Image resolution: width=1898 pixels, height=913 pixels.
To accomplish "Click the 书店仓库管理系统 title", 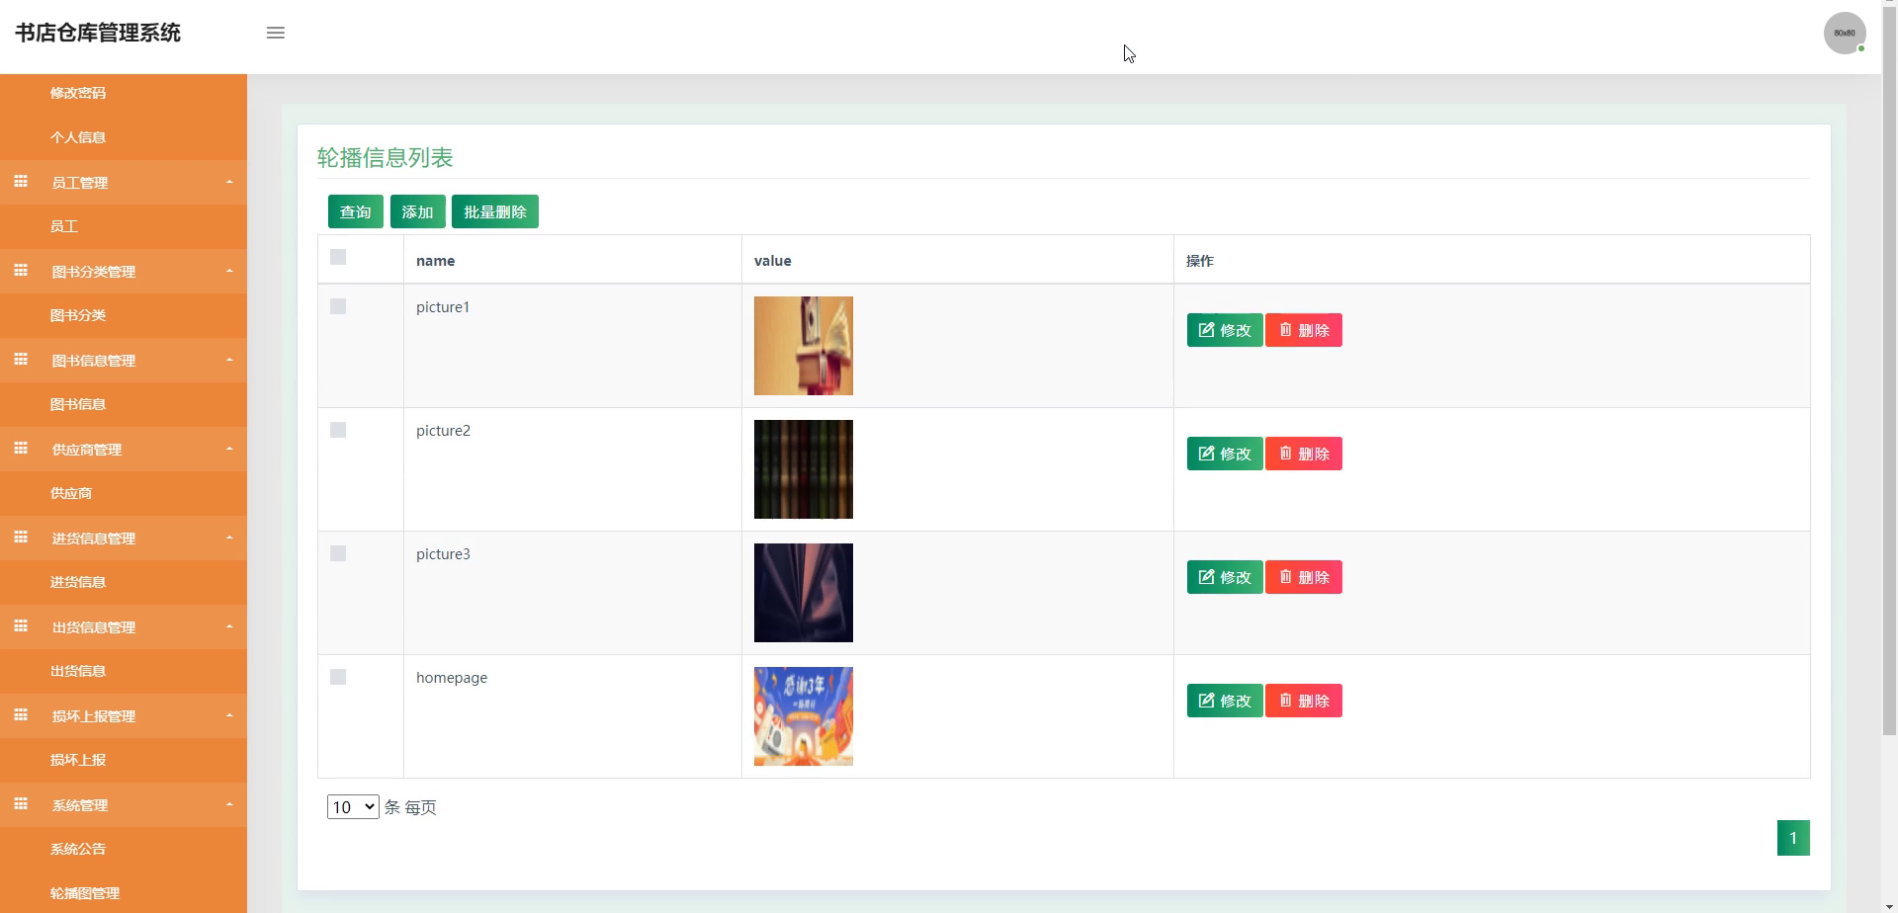I will point(98,33).
